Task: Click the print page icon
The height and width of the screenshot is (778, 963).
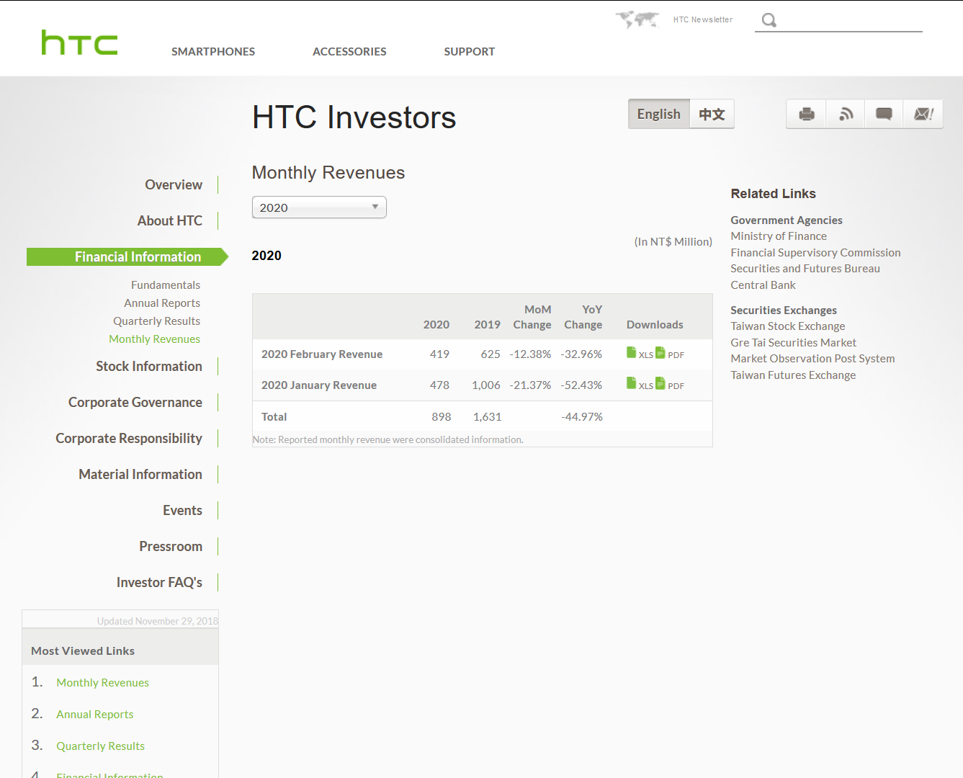Action: click(x=807, y=114)
